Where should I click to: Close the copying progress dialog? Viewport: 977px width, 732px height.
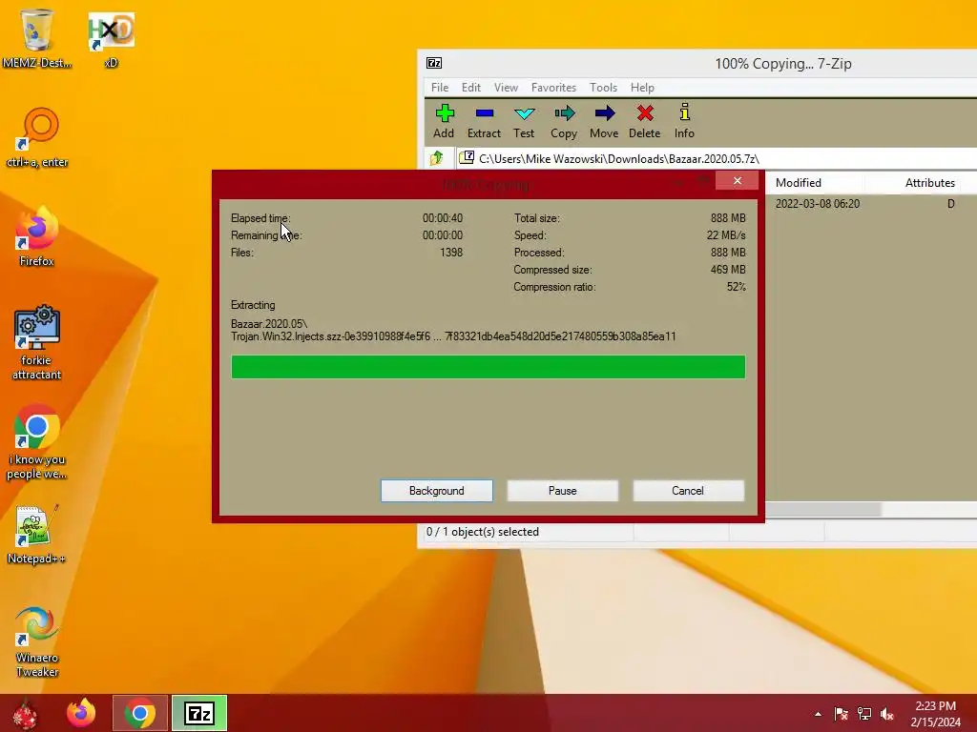click(738, 180)
